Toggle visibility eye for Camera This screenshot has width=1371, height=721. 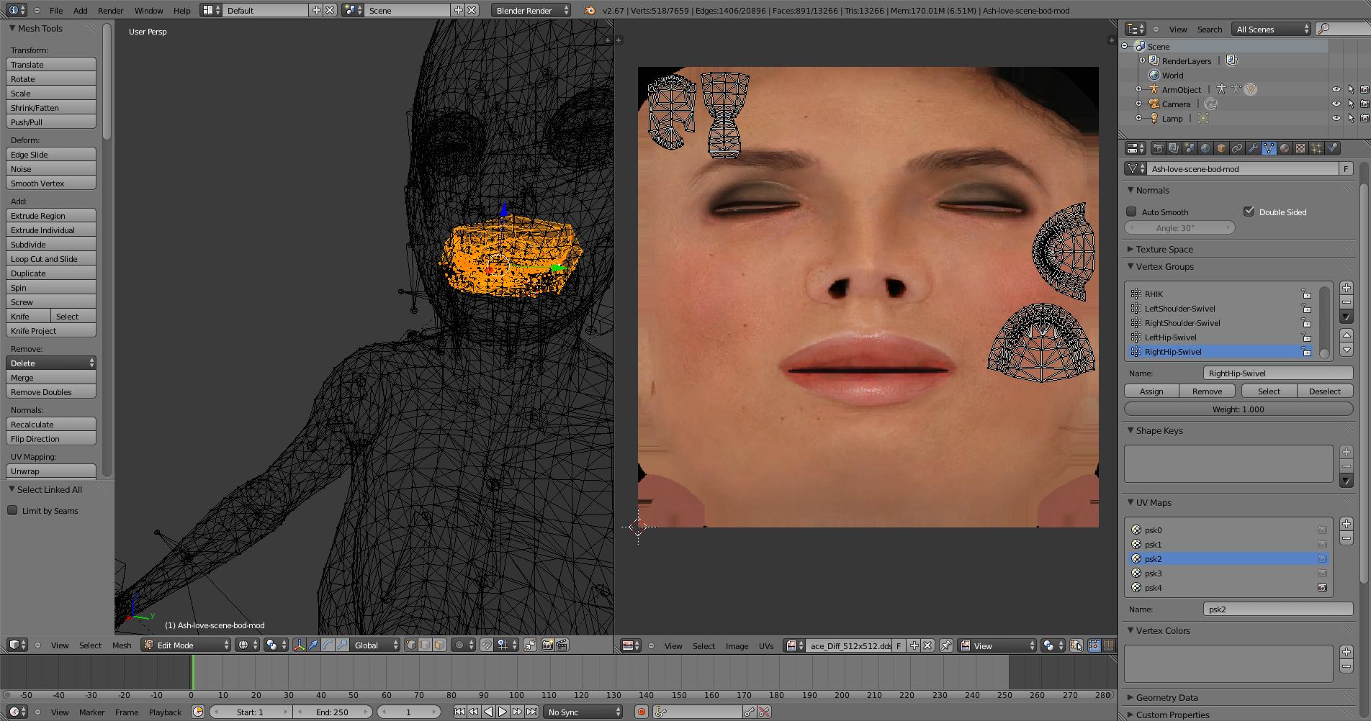1336,104
